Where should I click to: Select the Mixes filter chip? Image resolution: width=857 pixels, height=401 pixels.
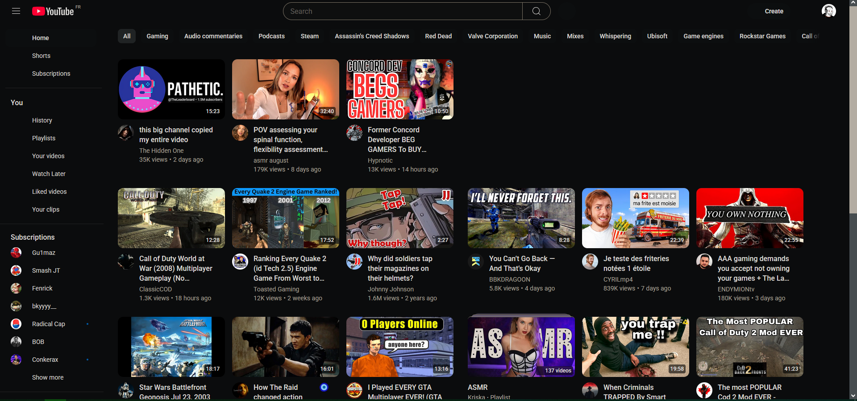tap(575, 36)
